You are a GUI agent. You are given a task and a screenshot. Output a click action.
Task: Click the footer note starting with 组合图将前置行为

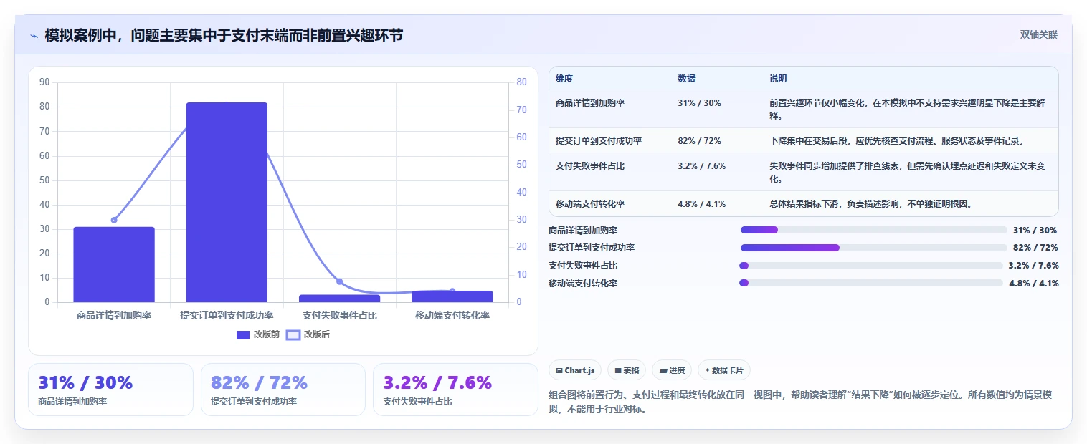pyautogui.click(x=800, y=402)
